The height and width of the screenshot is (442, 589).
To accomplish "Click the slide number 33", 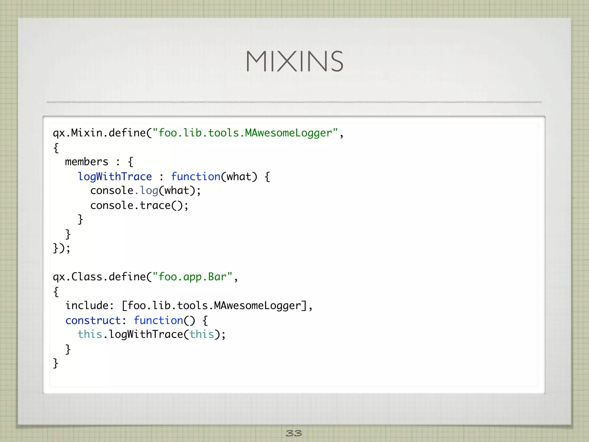I will (294, 433).
